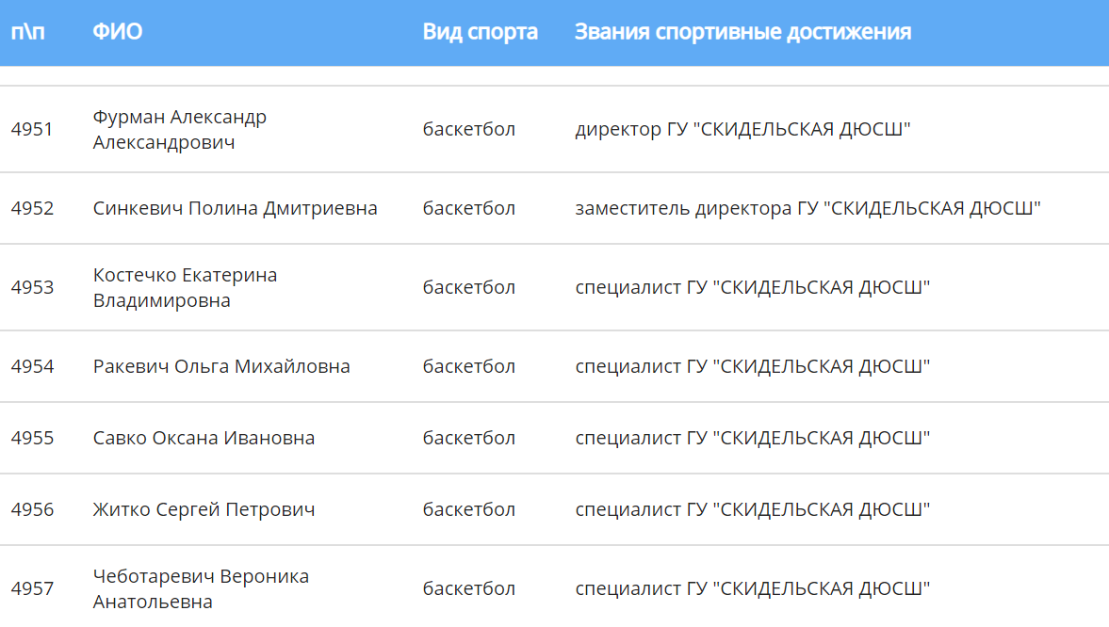Screen dimensions: 1109x627
Task: Click the name Савко Оксана Ивановна
Action: pos(204,438)
